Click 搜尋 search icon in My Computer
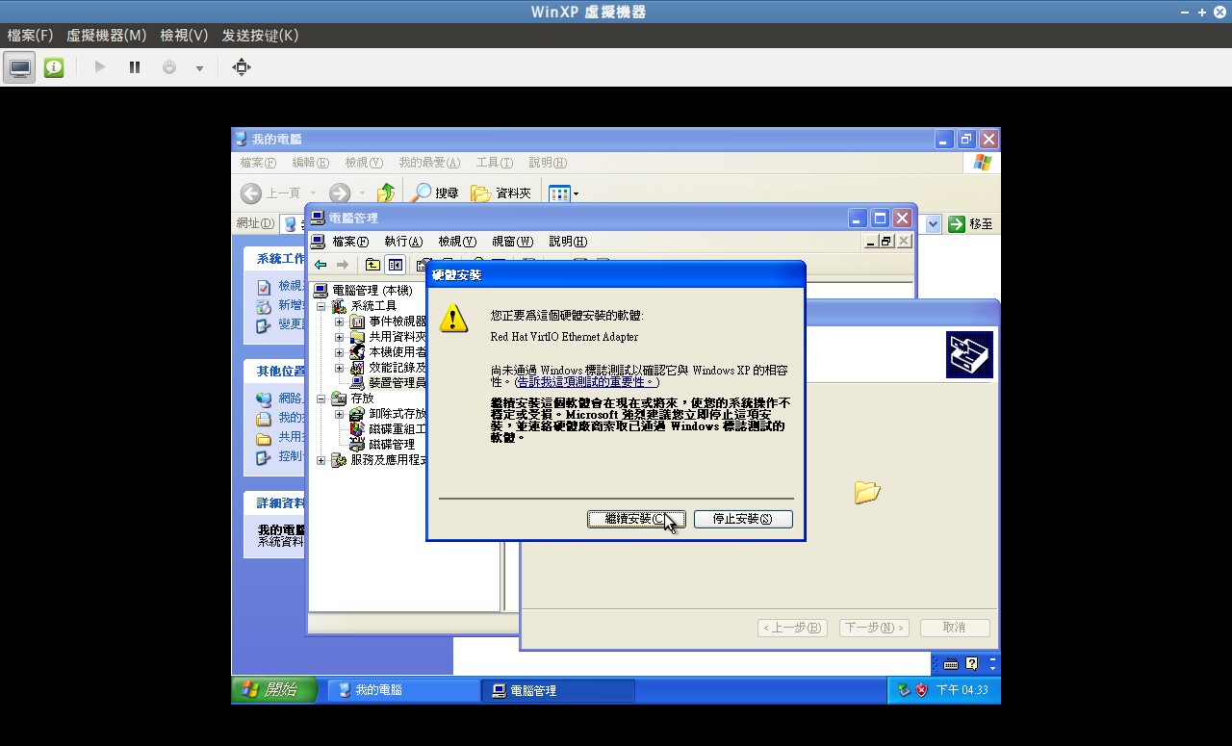The width and height of the screenshot is (1232, 746). pyautogui.click(x=422, y=193)
